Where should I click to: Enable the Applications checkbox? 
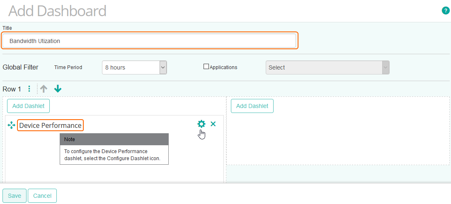coord(206,67)
